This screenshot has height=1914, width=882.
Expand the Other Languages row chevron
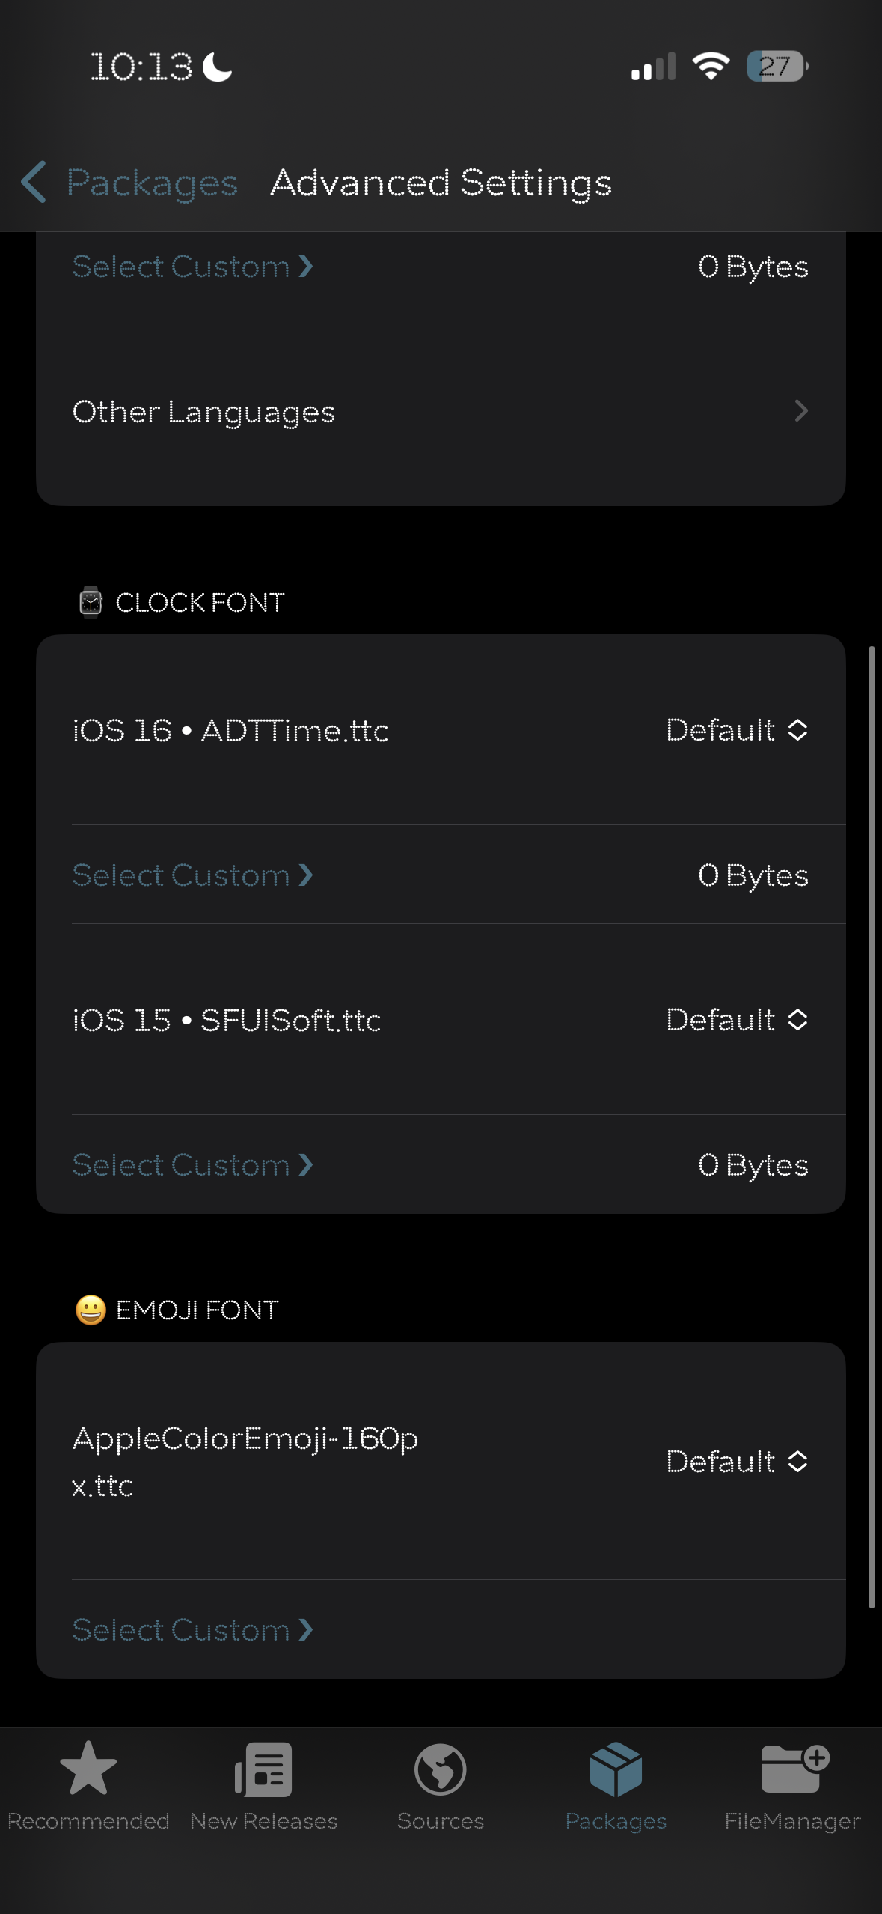coord(800,411)
